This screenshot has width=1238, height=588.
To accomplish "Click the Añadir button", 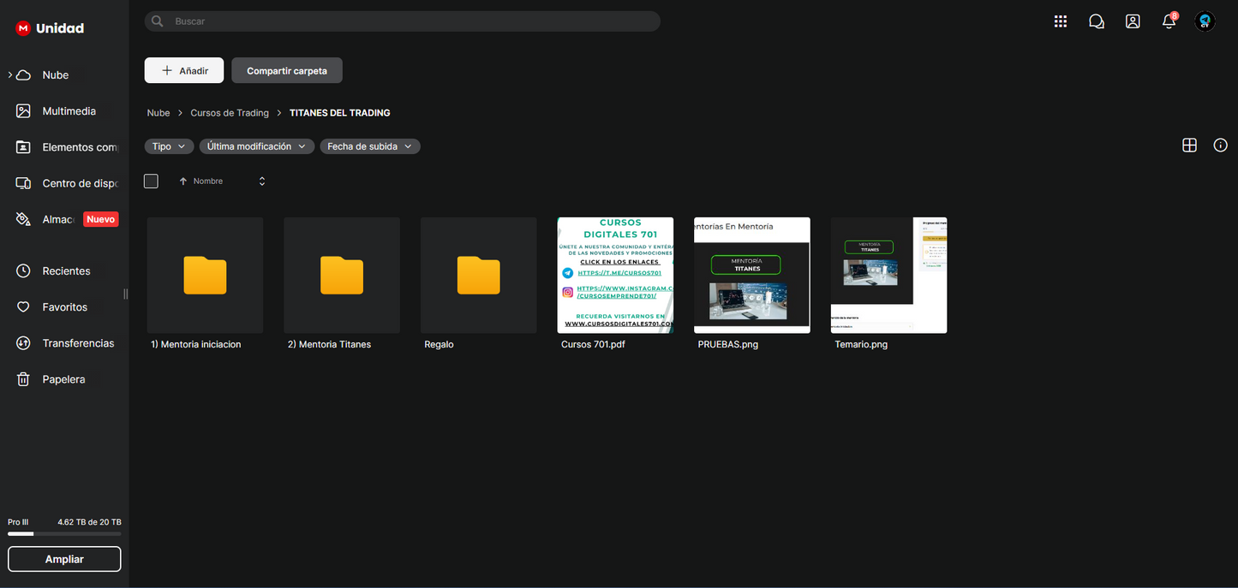I will 184,71.
